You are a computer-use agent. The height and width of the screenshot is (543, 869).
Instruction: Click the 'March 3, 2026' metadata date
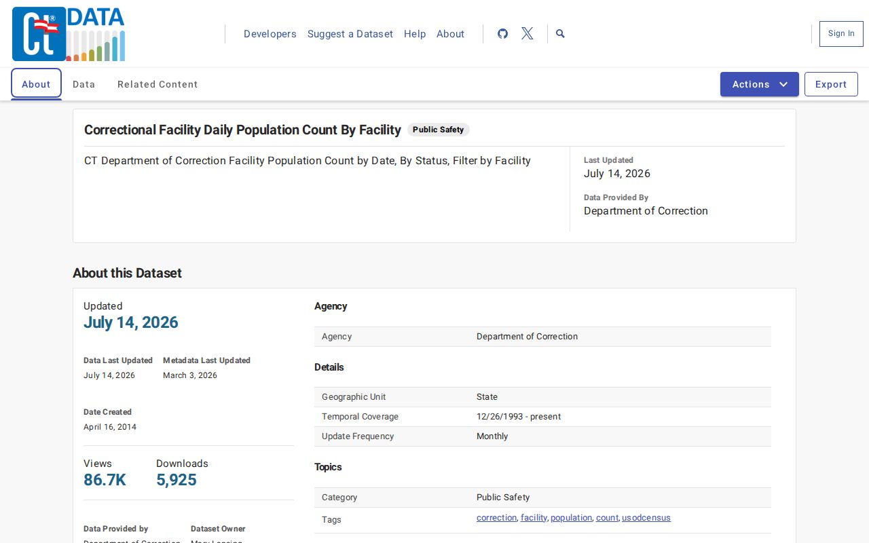coord(190,375)
